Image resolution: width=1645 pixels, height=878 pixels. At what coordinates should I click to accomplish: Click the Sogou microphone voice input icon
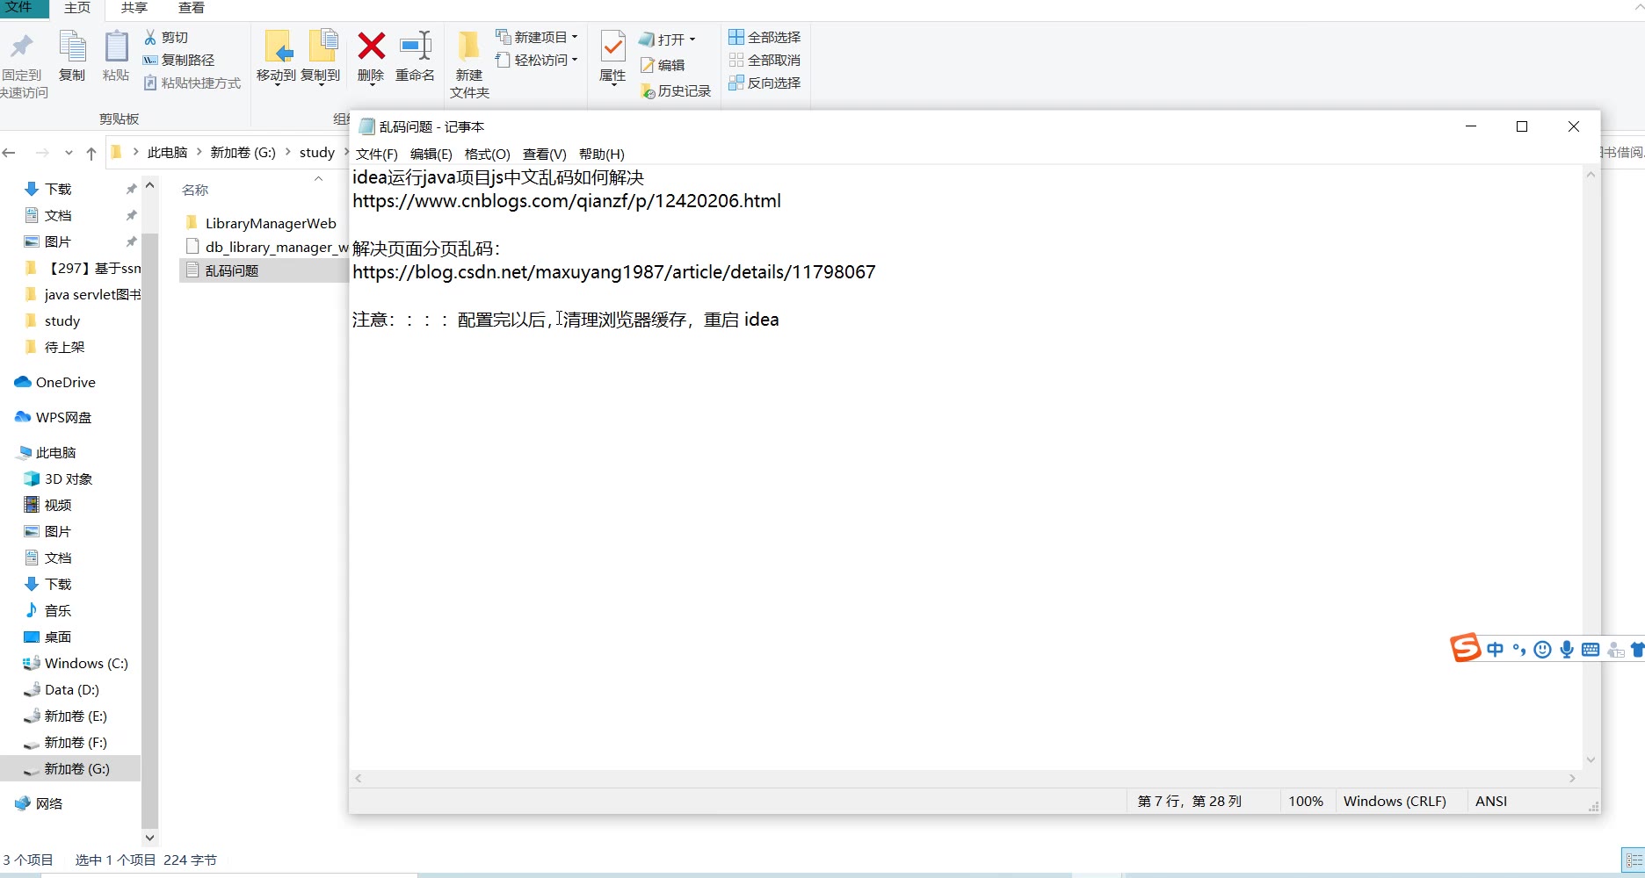[x=1567, y=650]
